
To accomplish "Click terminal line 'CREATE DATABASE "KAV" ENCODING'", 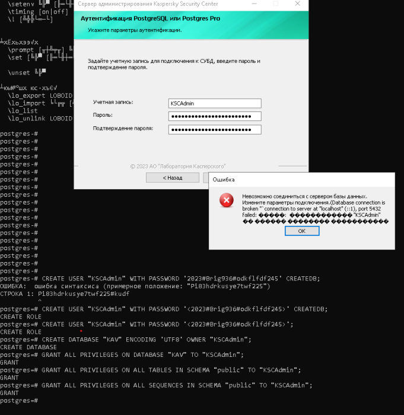I will coord(126,340).
